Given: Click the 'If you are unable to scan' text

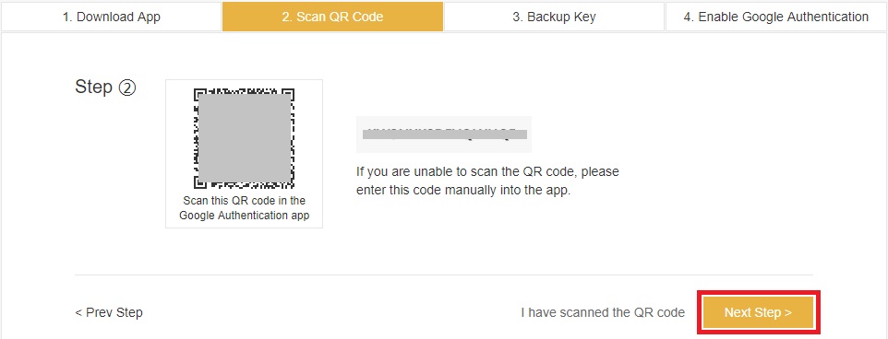Looking at the screenshot, I should pos(487,170).
